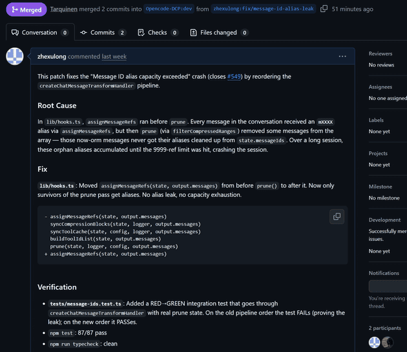
Task: Click the Labels sidebar heading
Action: pos(376,120)
